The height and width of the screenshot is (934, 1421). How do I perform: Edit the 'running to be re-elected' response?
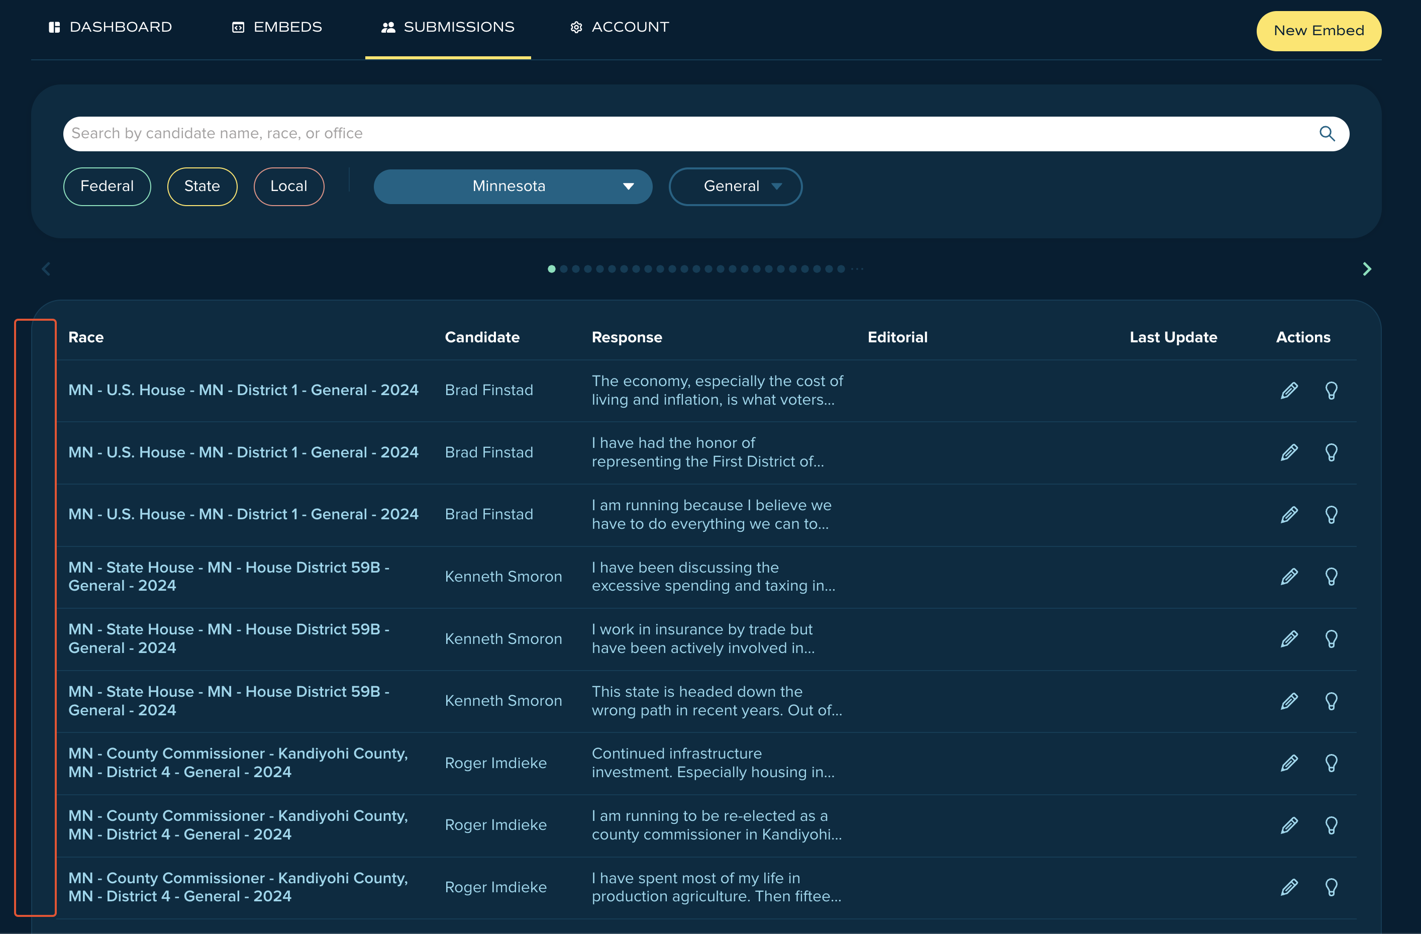tap(1289, 825)
